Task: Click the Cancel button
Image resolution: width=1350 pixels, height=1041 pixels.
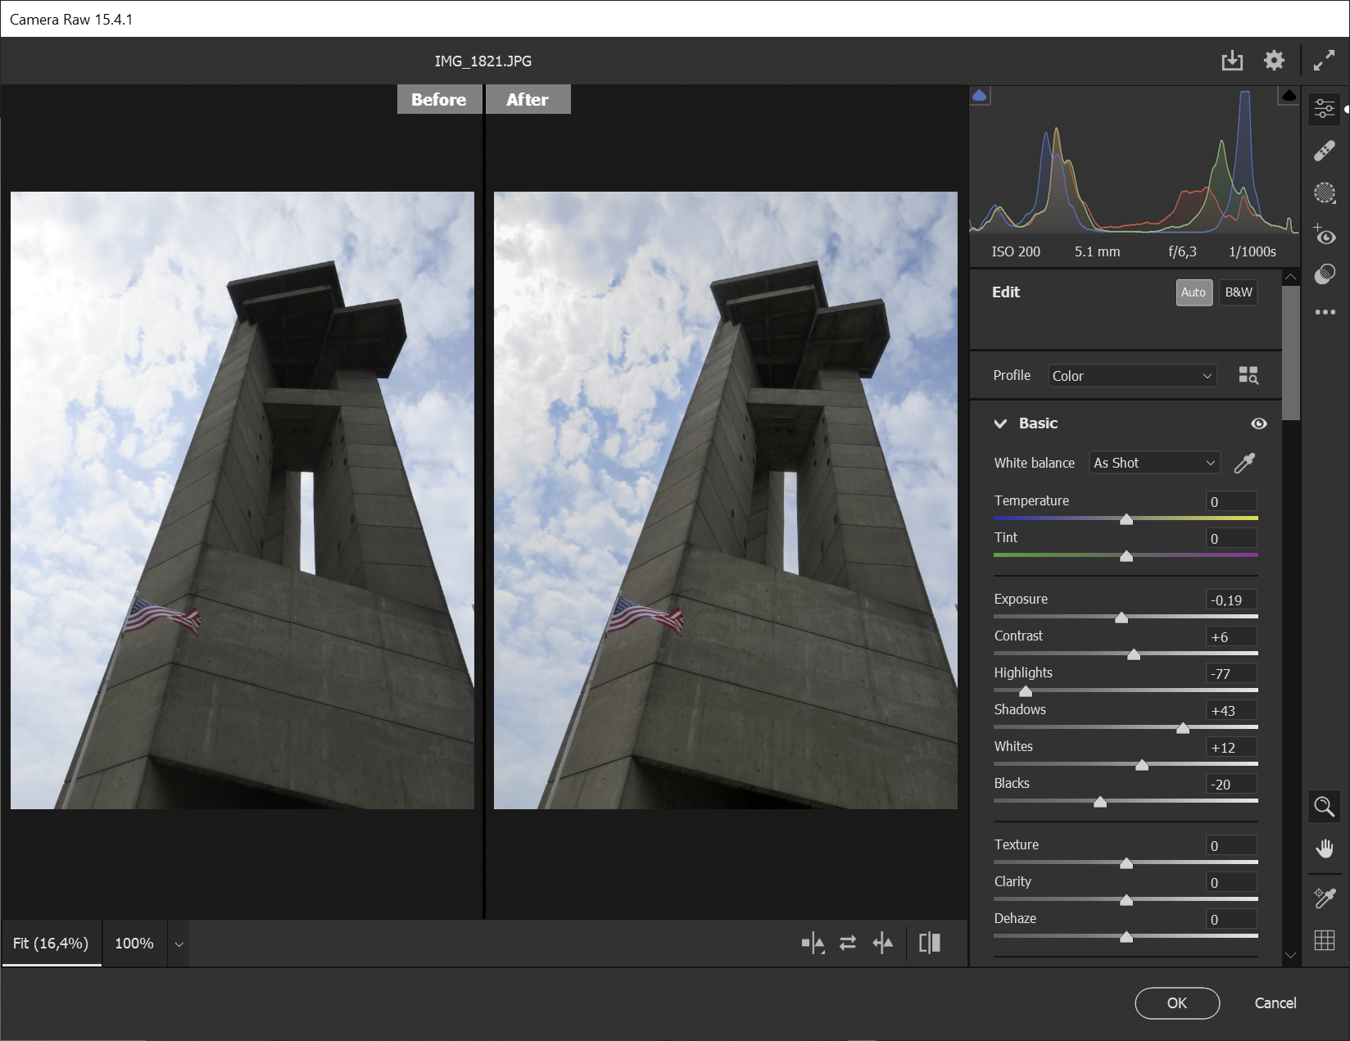Action: [x=1275, y=1003]
